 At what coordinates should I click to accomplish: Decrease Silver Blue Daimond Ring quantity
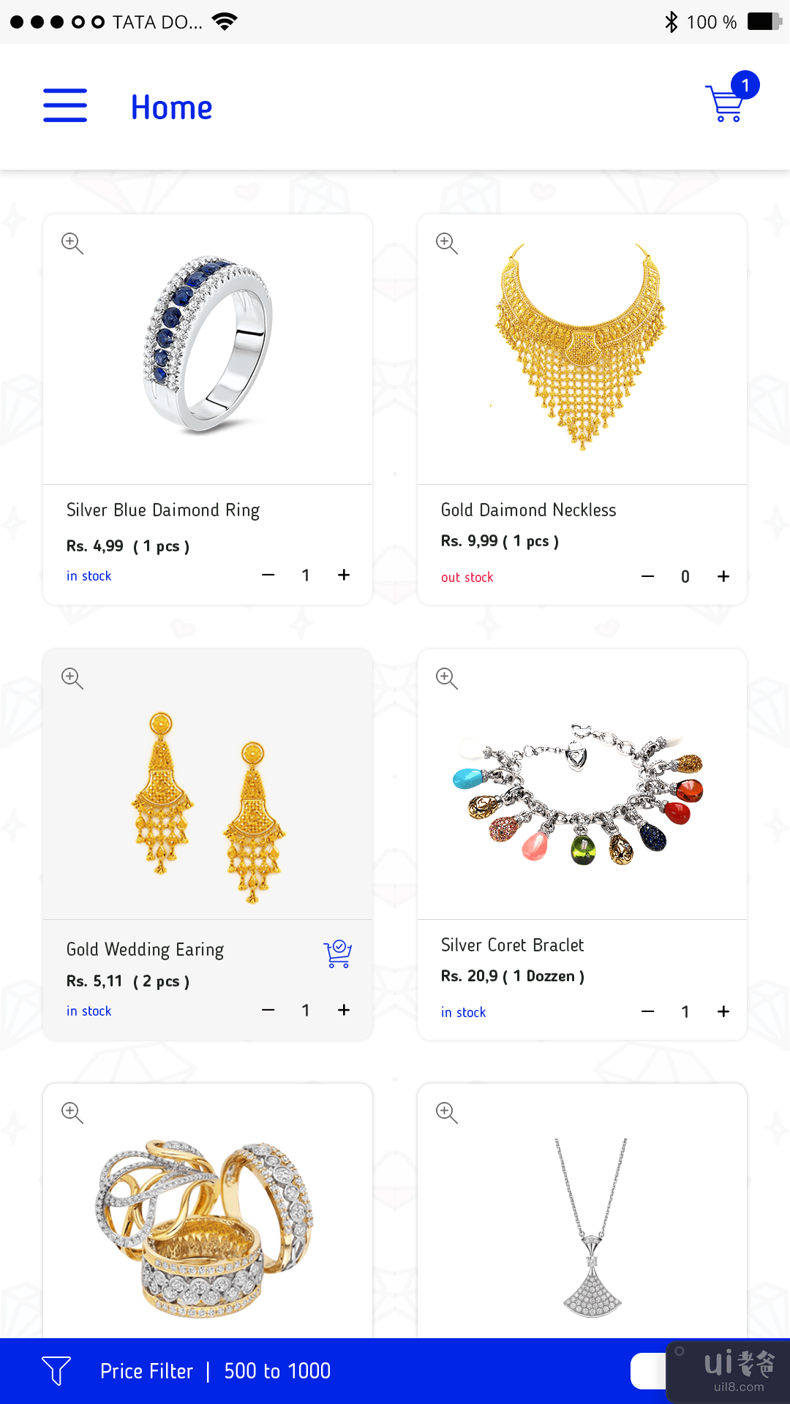point(268,575)
